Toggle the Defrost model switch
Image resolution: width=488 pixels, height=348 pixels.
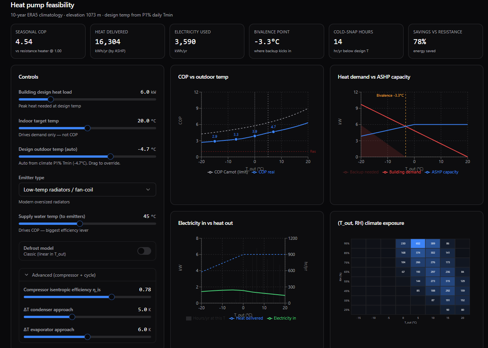[x=144, y=251]
